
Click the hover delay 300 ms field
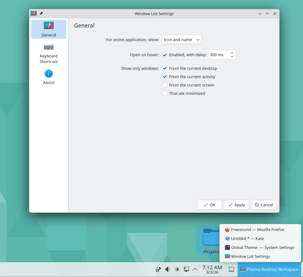point(218,55)
